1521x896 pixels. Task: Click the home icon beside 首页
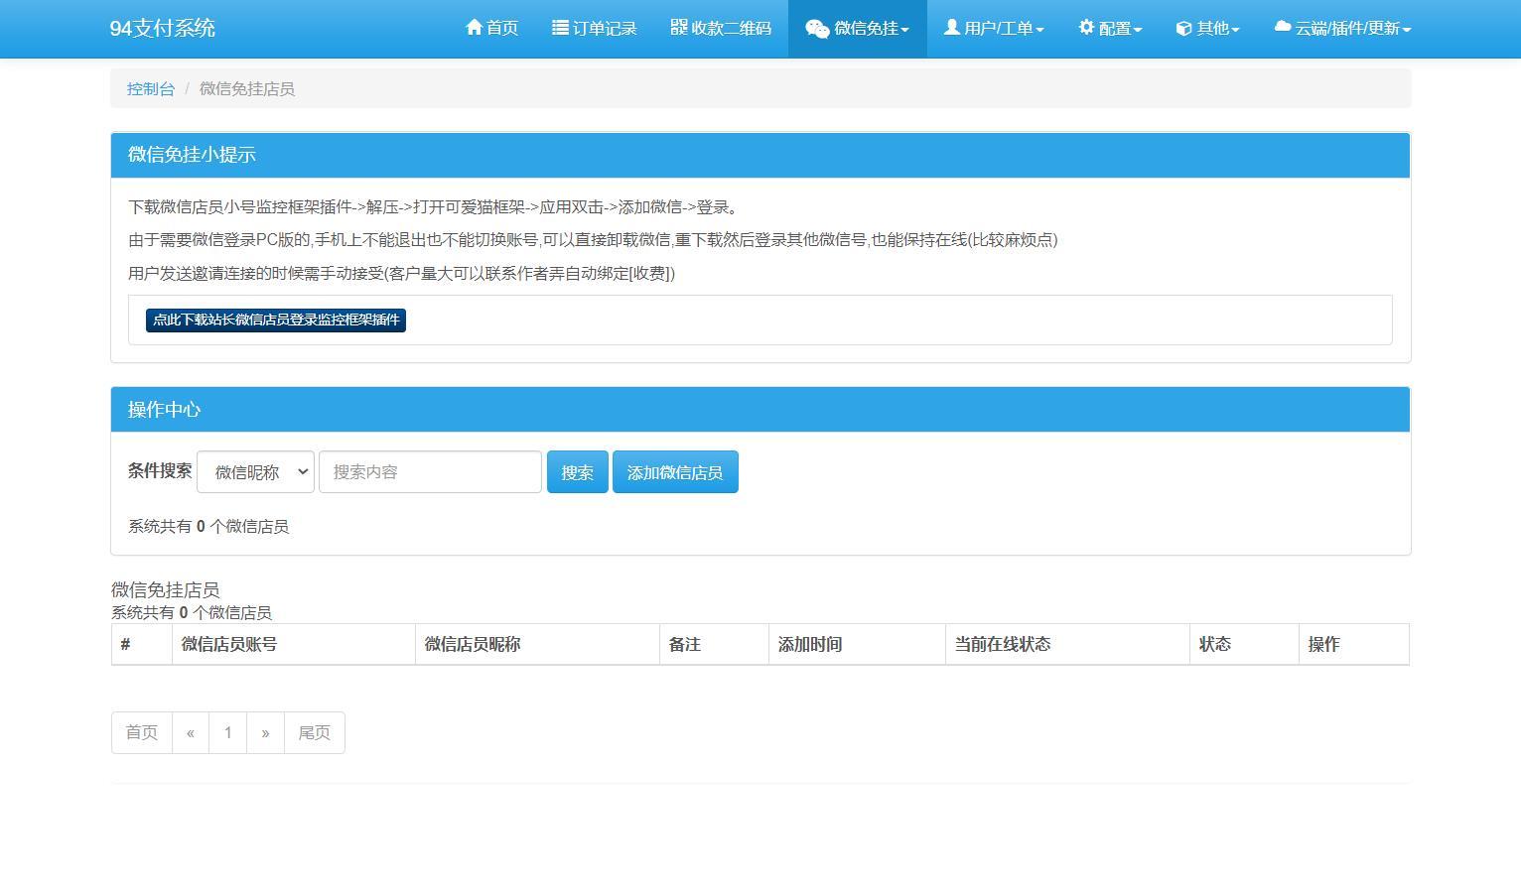pyautogui.click(x=474, y=28)
